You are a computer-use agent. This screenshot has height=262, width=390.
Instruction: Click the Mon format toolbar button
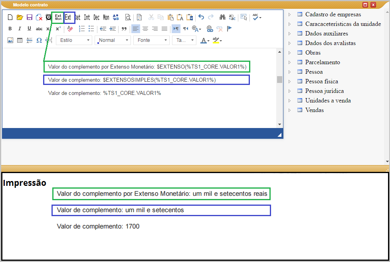click(106, 18)
